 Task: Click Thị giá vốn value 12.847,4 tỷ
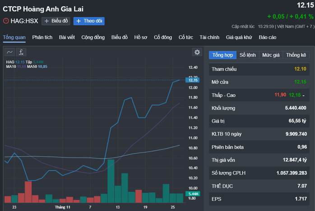(x=295, y=160)
